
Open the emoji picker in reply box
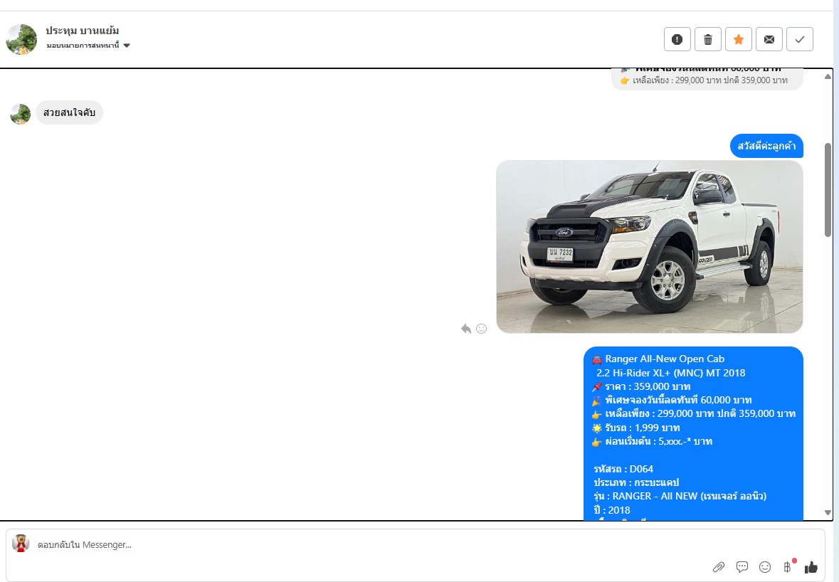765,567
